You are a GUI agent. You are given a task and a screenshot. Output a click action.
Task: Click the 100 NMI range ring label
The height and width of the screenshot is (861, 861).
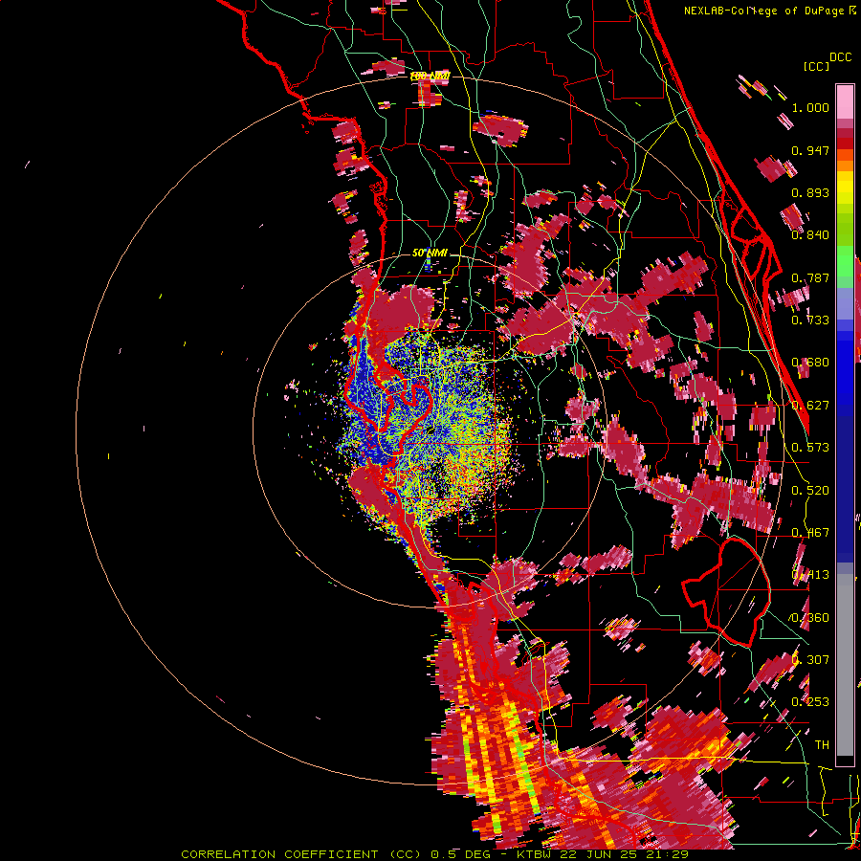pos(430,76)
